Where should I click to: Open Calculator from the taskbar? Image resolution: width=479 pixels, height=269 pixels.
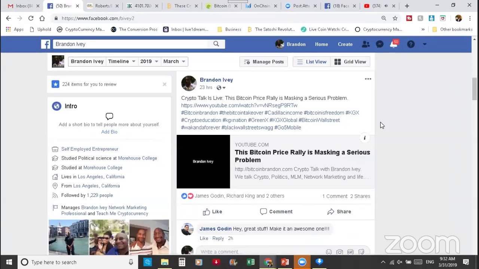pos(182,262)
